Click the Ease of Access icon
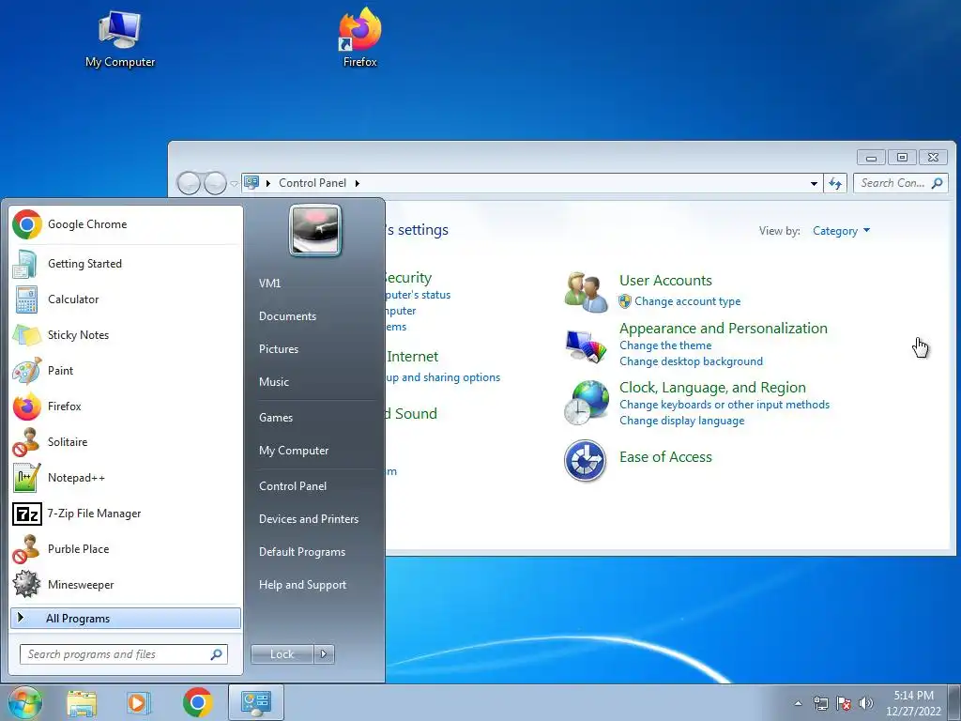The height and width of the screenshot is (721, 961). coord(586,460)
